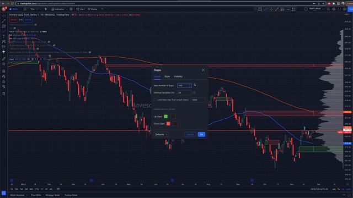
Task: Add a compare symbol with plus icon
Action: point(25,9)
